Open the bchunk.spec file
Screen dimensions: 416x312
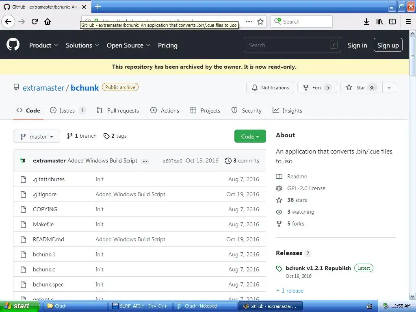48,285
